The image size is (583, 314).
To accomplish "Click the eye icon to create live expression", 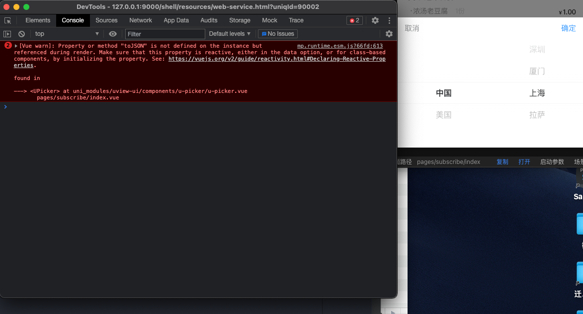I will [x=113, y=34].
